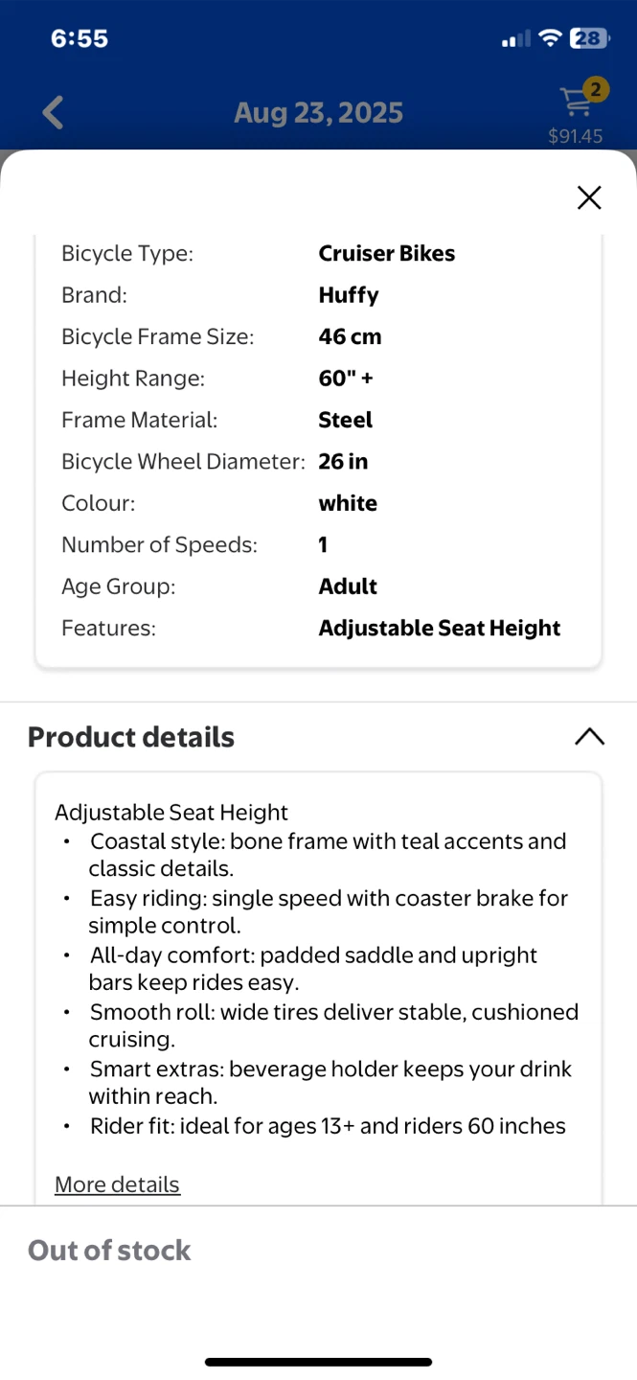Image resolution: width=637 pixels, height=1380 pixels.
Task: Select the Cruiser Bikes bicycle type value
Action: point(387,253)
